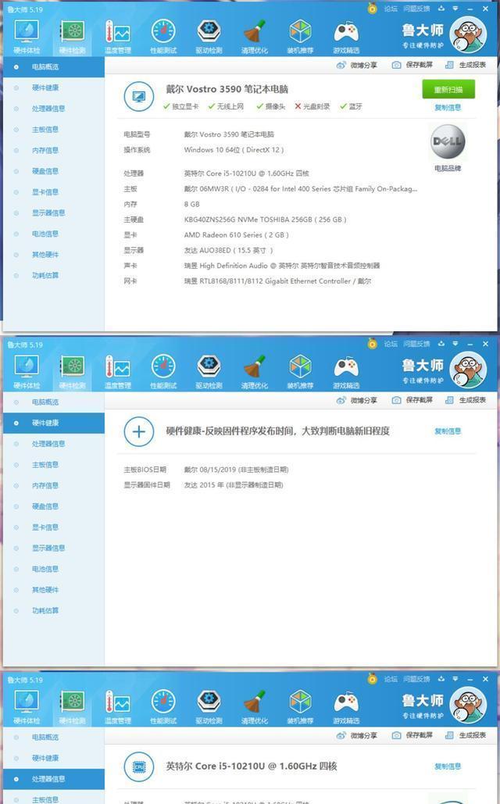Image resolution: width=500 pixels, height=804 pixels.
Task: Open 问题反馈 link in the Vostro overview title bar
Action: click(416, 8)
